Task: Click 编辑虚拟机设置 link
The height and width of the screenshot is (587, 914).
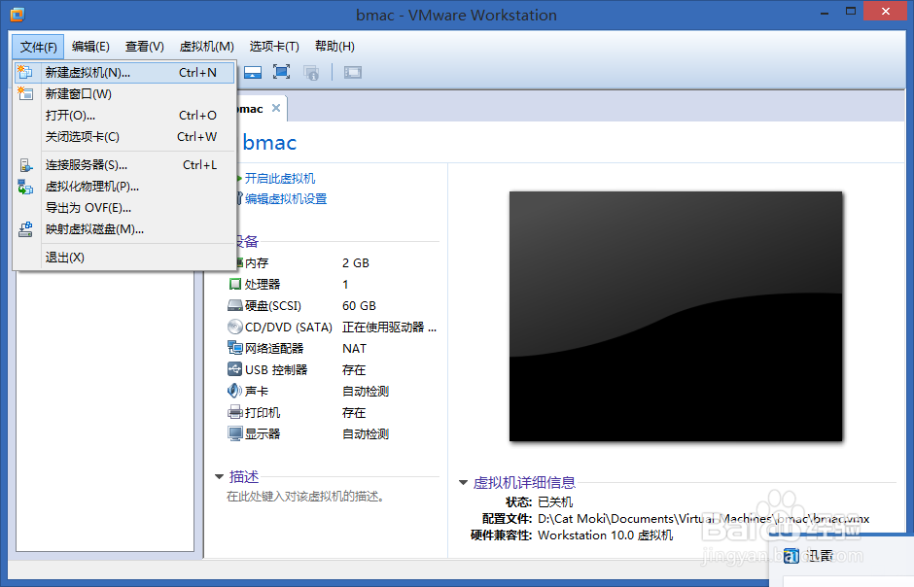Action: coord(286,199)
